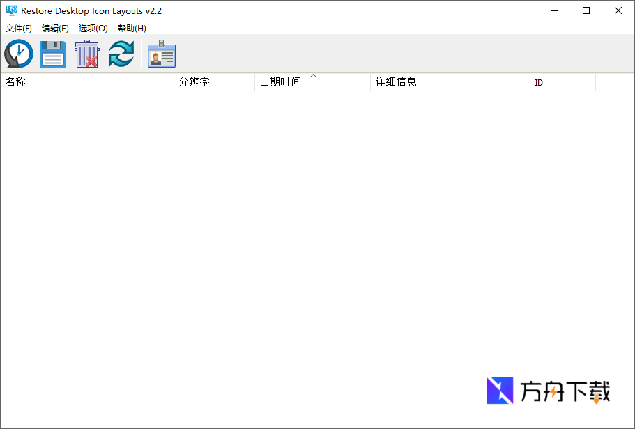Click the divider after the refresh icon
The width and height of the screenshot is (635, 429).
pos(141,54)
